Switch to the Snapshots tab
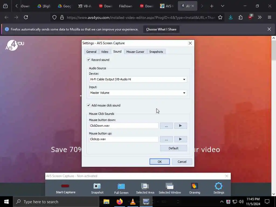Image resolution: width=276 pixels, height=207 pixels. coord(156,52)
